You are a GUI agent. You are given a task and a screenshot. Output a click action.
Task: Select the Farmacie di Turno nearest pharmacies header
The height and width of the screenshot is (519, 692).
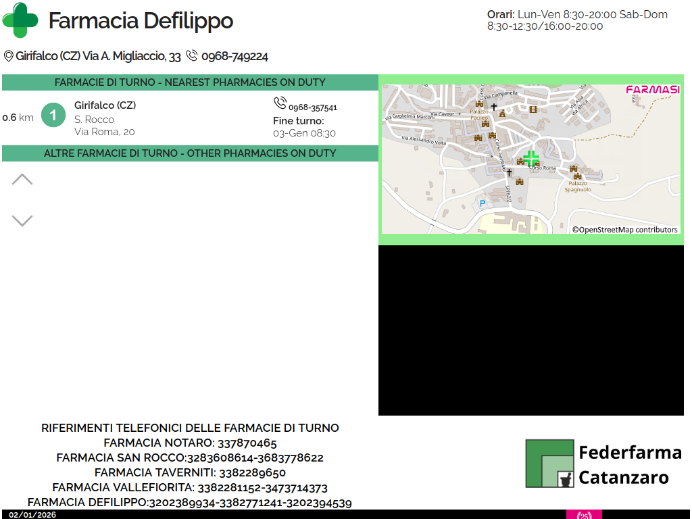[190, 82]
